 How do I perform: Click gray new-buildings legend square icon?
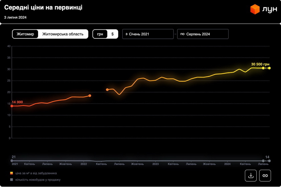(12, 180)
